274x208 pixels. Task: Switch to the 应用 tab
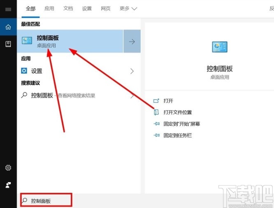(49, 8)
